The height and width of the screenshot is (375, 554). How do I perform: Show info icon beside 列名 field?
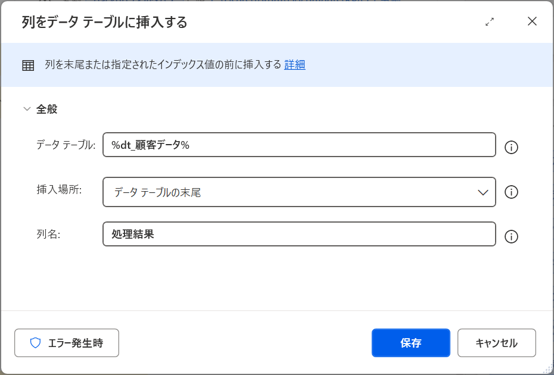[x=511, y=237]
